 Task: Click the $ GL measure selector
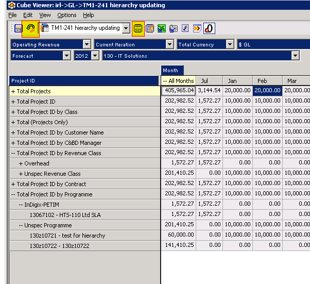point(273,44)
